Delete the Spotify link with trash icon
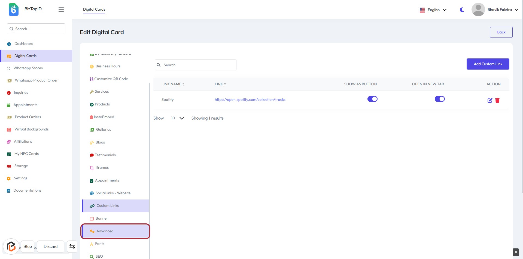Viewport: 523px width, 259px height. [497, 100]
